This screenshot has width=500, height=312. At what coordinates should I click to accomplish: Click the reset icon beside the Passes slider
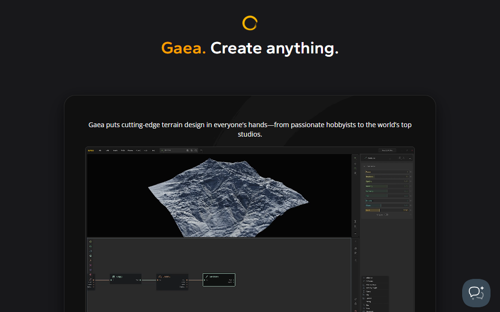411,172
